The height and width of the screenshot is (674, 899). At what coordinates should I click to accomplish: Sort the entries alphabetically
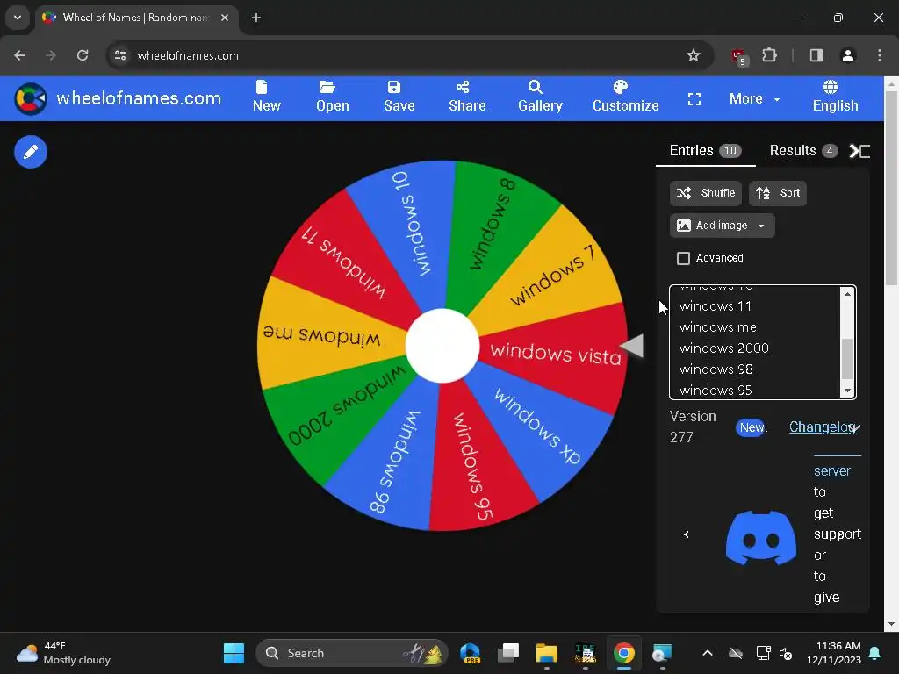click(x=778, y=193)
